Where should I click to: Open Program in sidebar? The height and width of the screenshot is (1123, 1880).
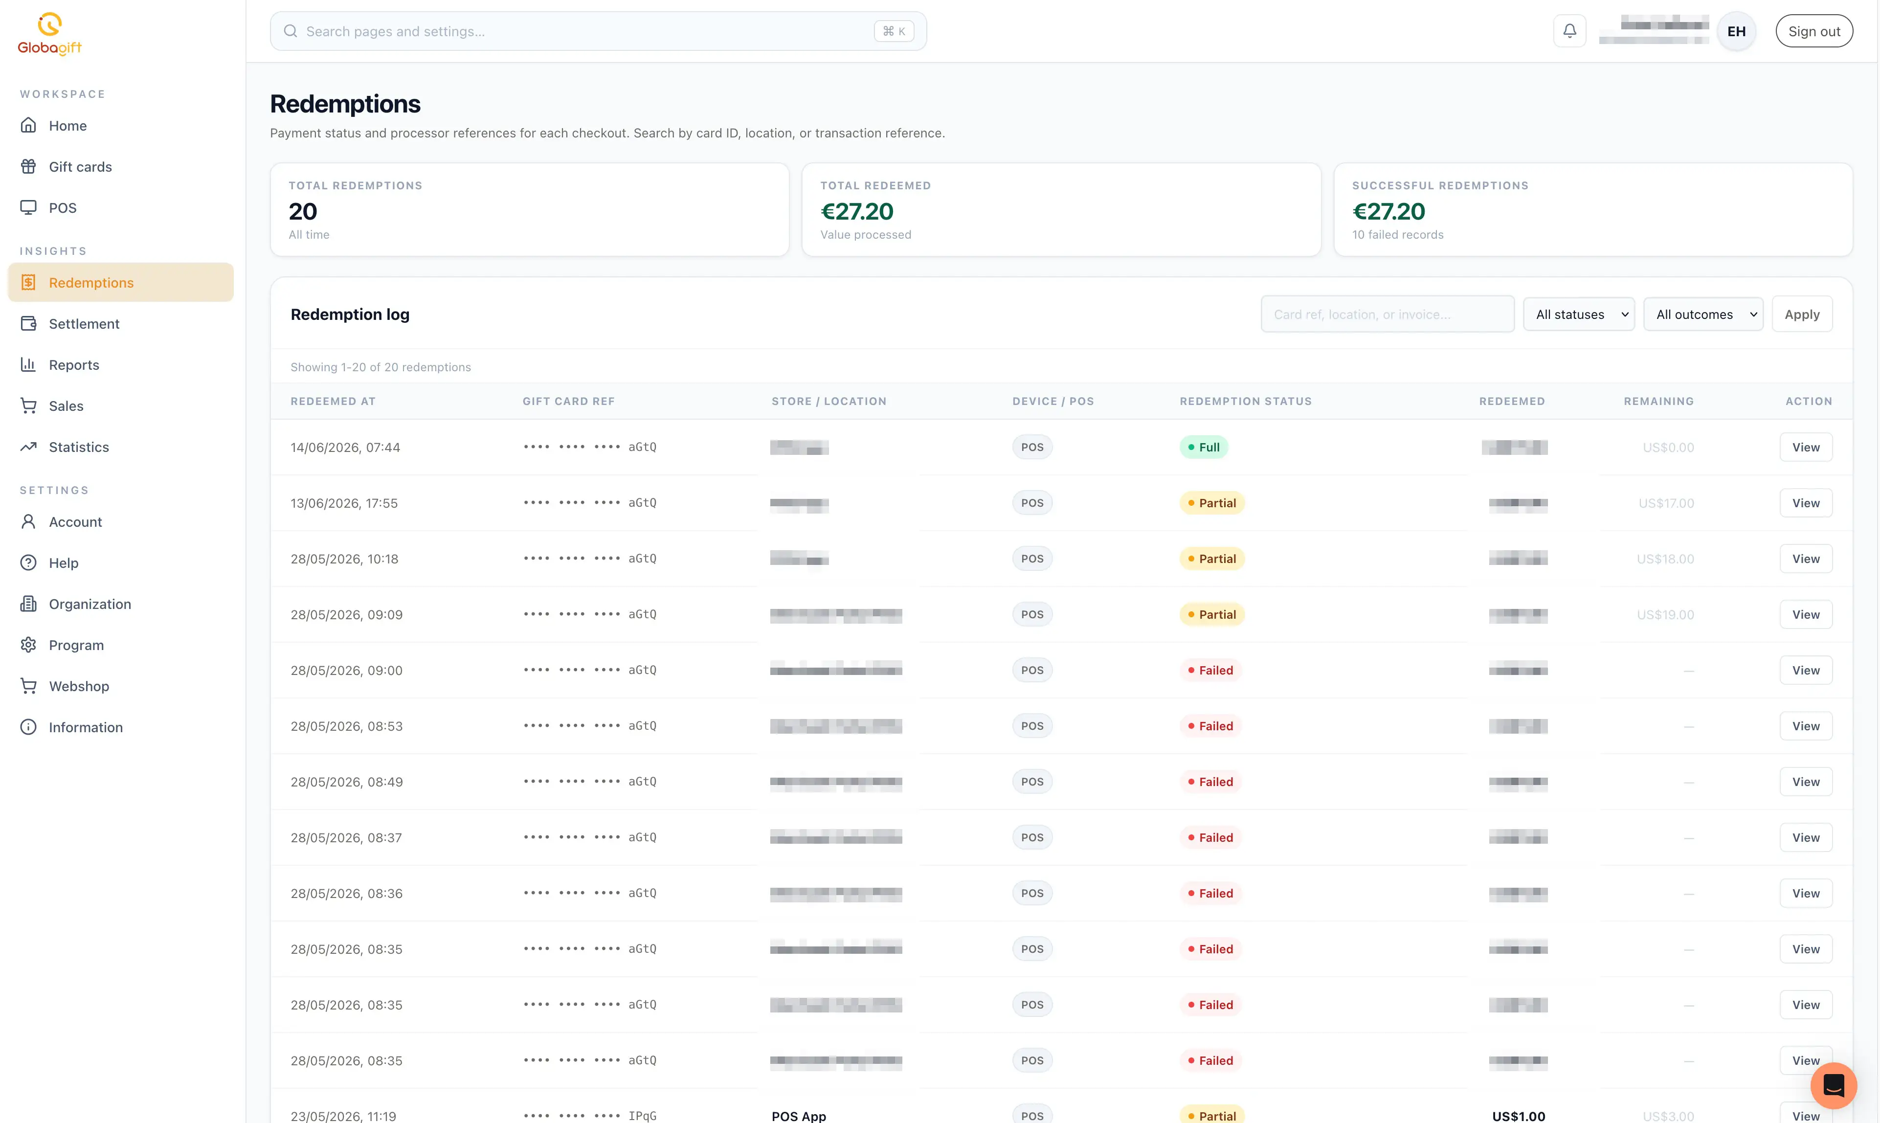[121, 646]
